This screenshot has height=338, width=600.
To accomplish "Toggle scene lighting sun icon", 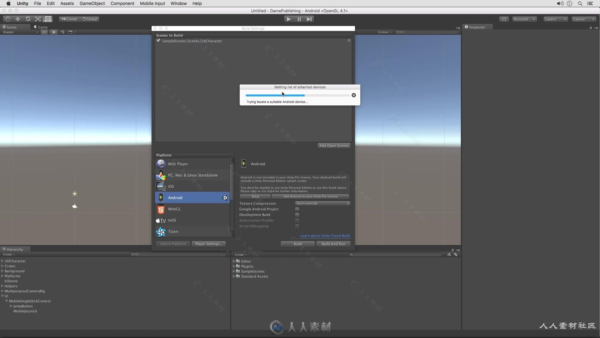I will click(x=54, y=32).
